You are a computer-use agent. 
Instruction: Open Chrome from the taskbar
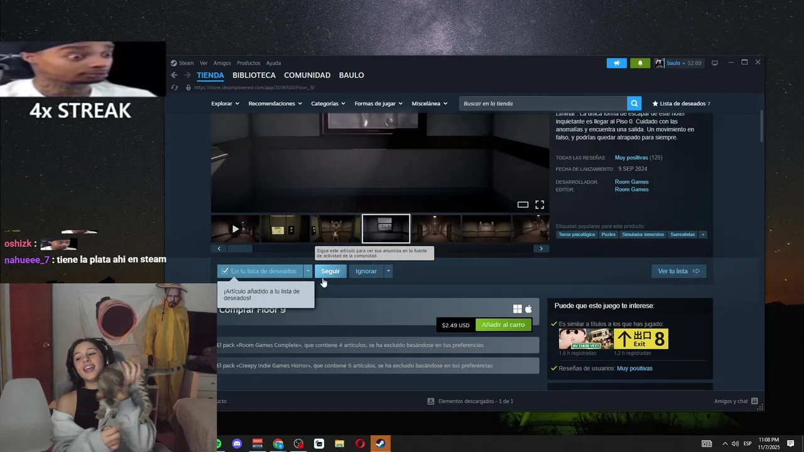[278, 444]
